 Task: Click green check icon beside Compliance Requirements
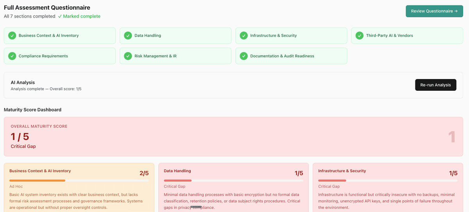tap(12, 56)
